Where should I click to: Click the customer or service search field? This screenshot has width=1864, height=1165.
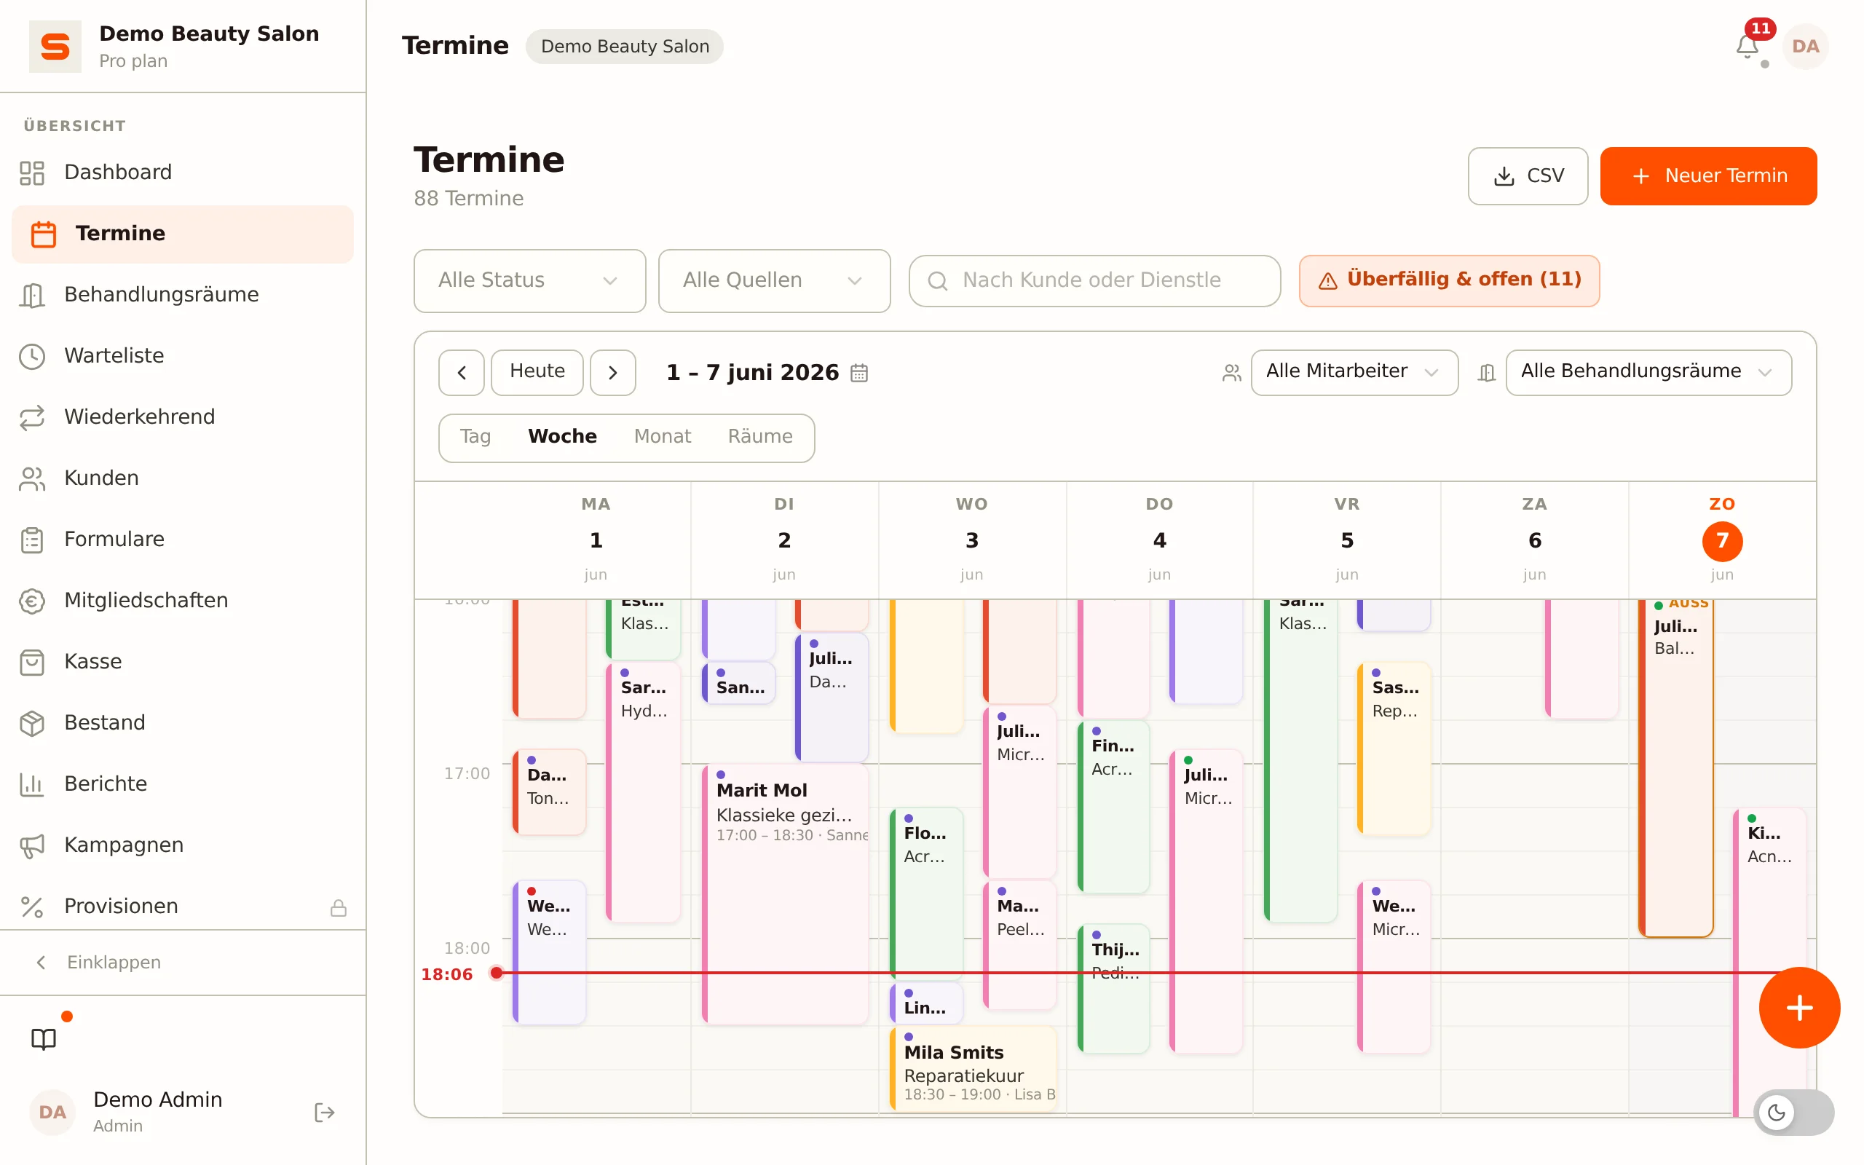click(x=1094, y=280)
